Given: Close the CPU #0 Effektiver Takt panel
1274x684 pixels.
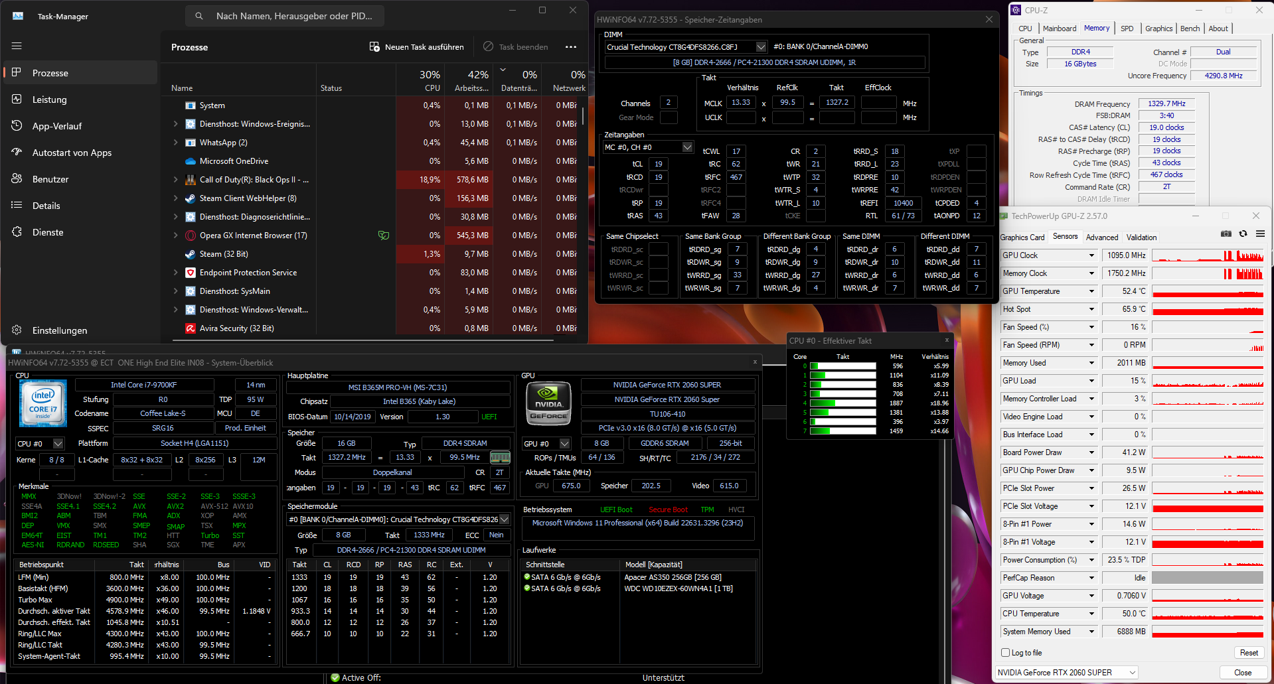Looking at the screenshot, I should click(x=947, y=340).
